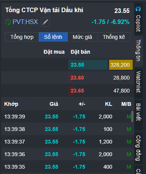
Task: Click the PVT:HSX ticker link
Action: coord(25,22)
